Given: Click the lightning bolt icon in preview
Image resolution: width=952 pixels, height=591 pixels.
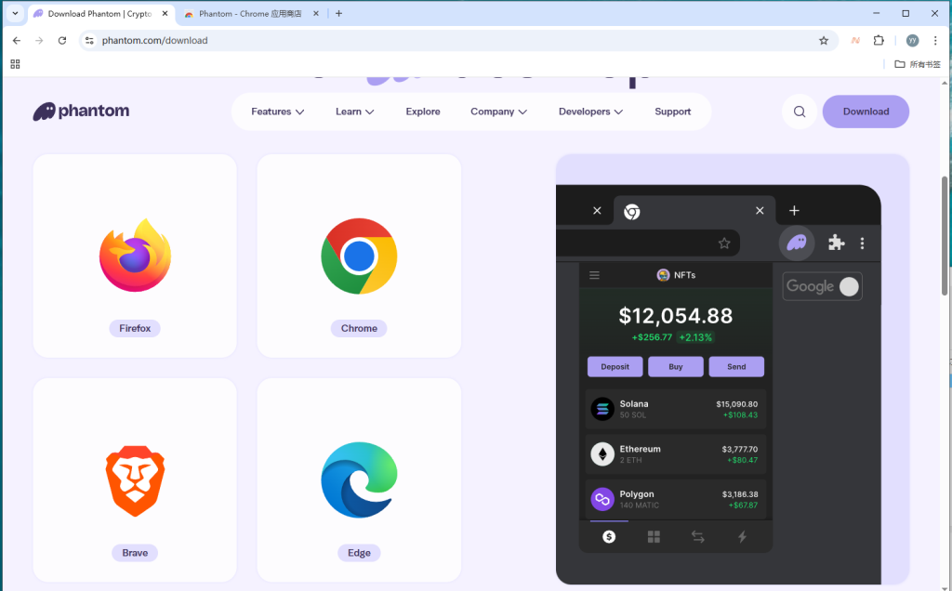Looking at the screenshot, I should click(742, 536).
